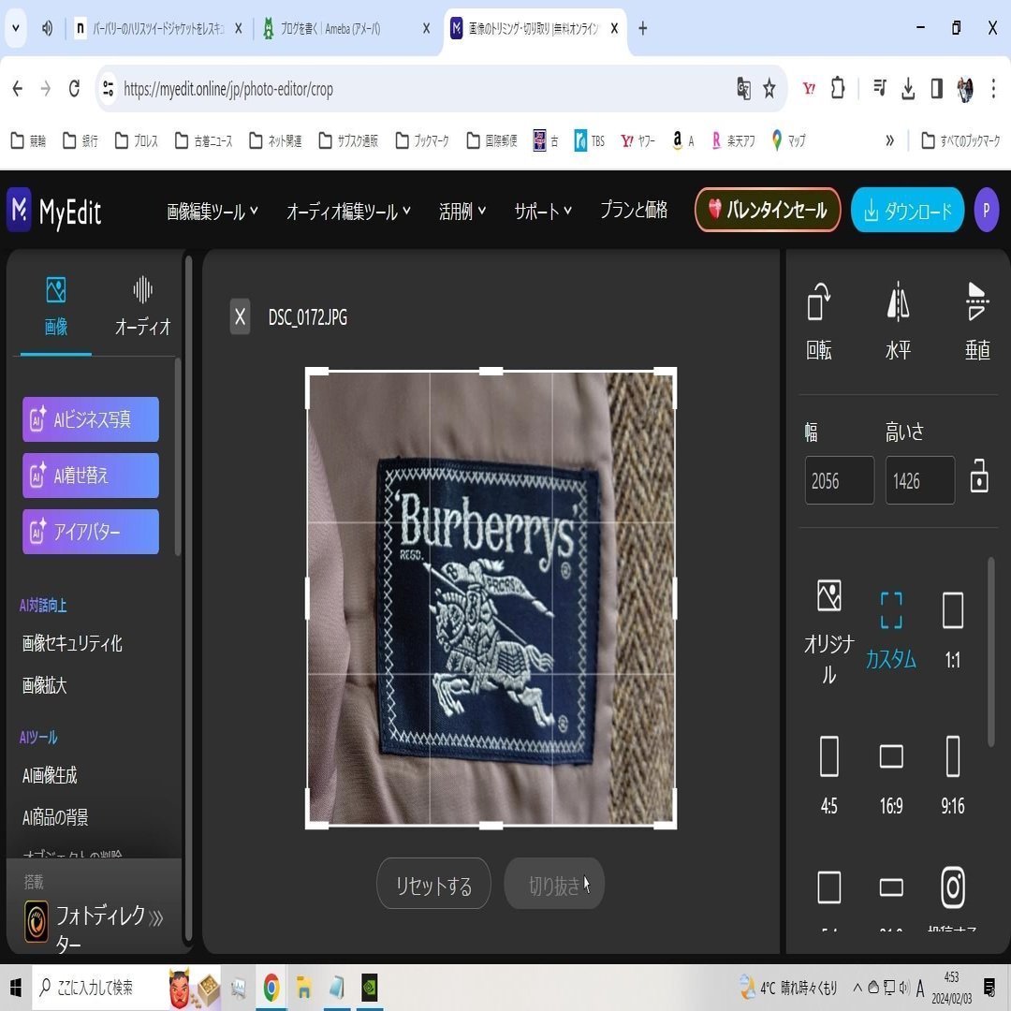Bookmark this page with star icon

[x=769, y=88]
